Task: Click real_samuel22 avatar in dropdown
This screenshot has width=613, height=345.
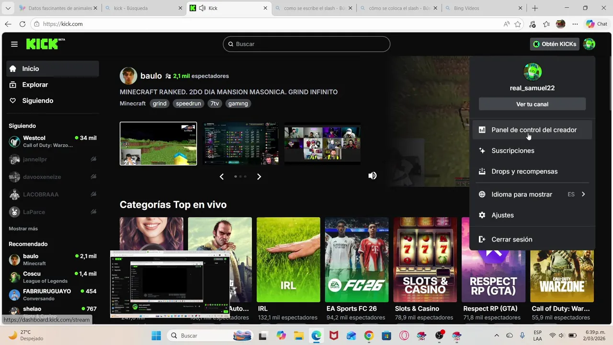Action: [x=532, y=72]
